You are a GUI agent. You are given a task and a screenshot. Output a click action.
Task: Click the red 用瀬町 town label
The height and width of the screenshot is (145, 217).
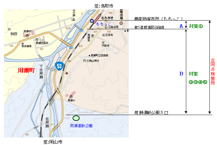tap(27, 71)
